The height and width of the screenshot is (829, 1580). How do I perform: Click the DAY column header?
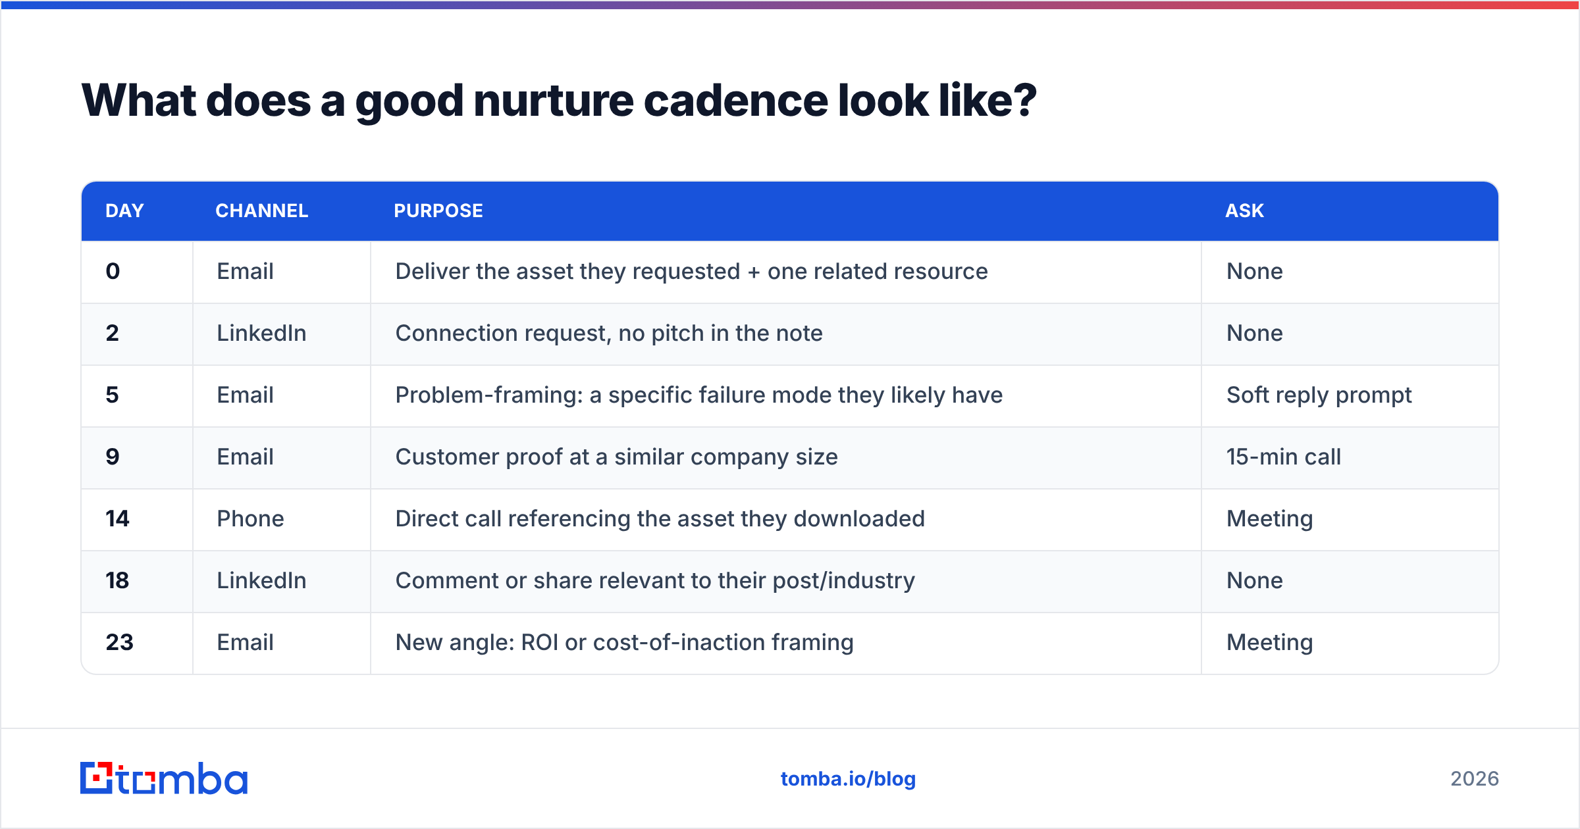tap(124, 211)
